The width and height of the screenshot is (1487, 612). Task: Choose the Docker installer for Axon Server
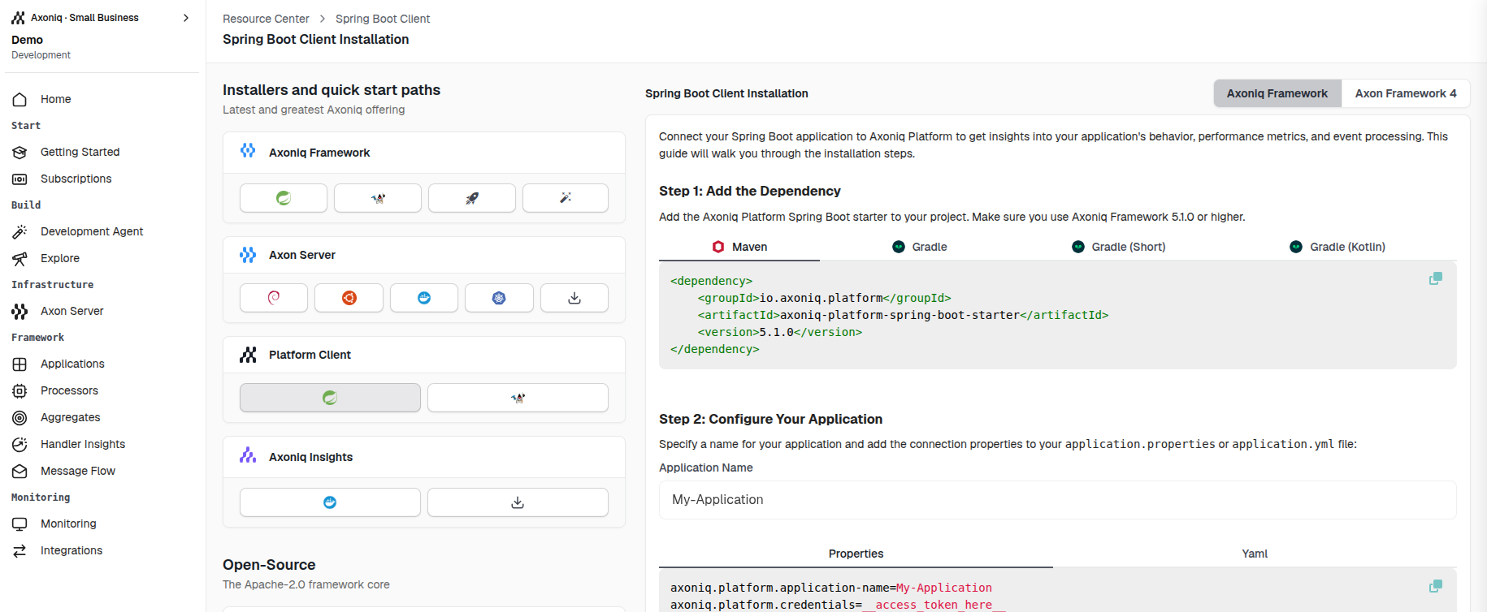[424, 298]
